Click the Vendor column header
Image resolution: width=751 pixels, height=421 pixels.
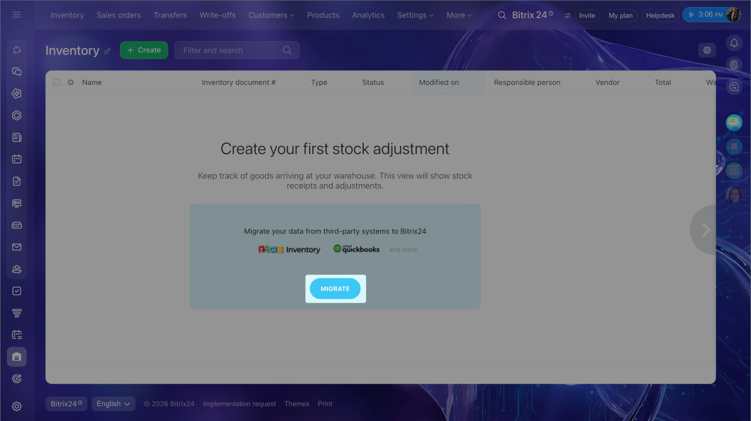[x=607, y=83]
